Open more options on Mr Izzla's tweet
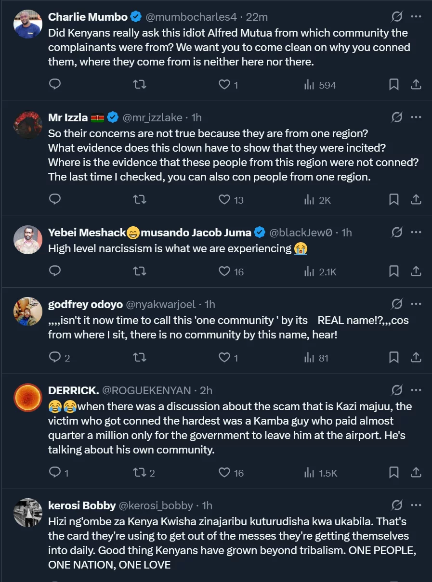432x582 pixels. pos(416,117)
